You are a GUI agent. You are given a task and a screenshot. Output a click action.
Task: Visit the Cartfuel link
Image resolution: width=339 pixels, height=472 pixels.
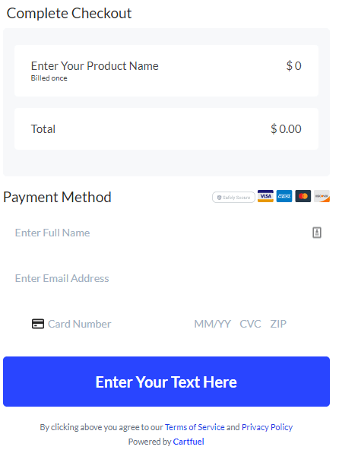(189, 442)
